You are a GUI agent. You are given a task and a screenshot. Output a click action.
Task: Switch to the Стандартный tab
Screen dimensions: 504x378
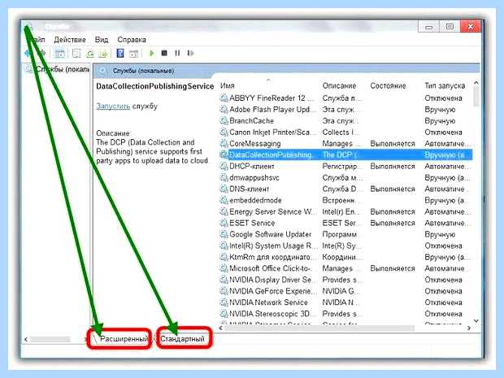(x=182, y=339)
